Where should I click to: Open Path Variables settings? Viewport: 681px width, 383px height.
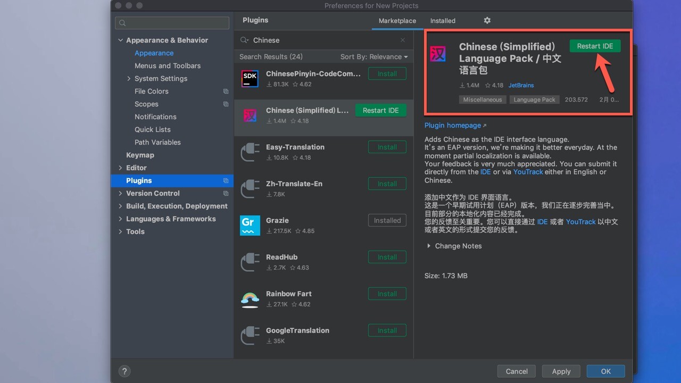tap(157, 143)
